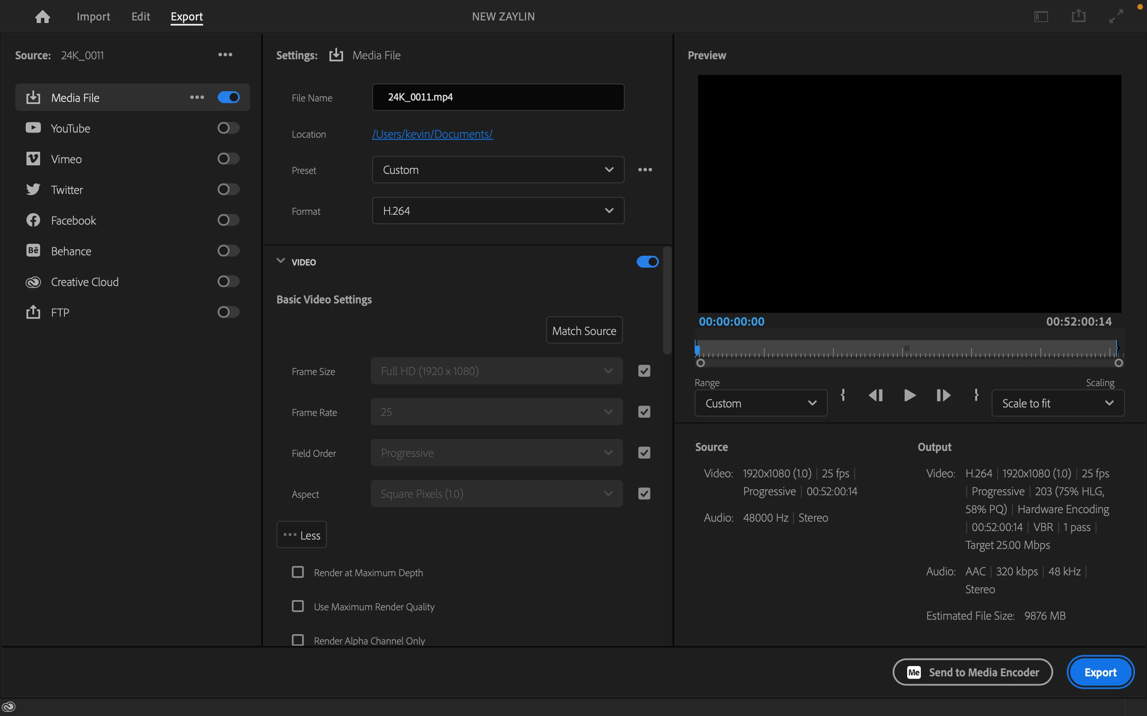Uncheck Frame Size match source checkbox
This screenshot has width=1147, height=716.
pos(644,371)
